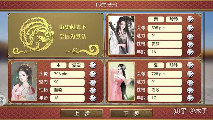Select the 728.pic portrait field
This screenshot has height=120, width=213.
click(165, 74)
